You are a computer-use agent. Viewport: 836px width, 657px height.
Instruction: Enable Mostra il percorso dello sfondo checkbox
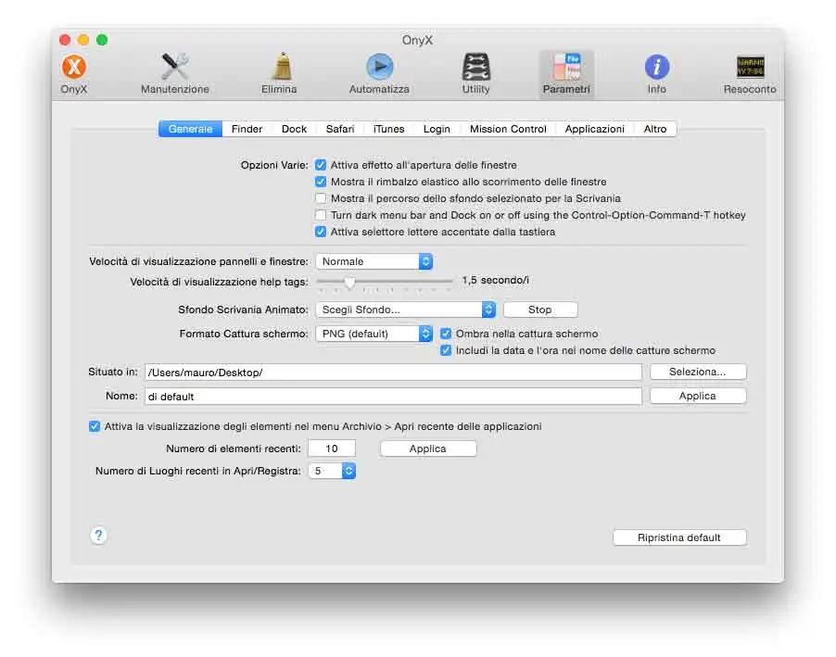coord(321,198)
